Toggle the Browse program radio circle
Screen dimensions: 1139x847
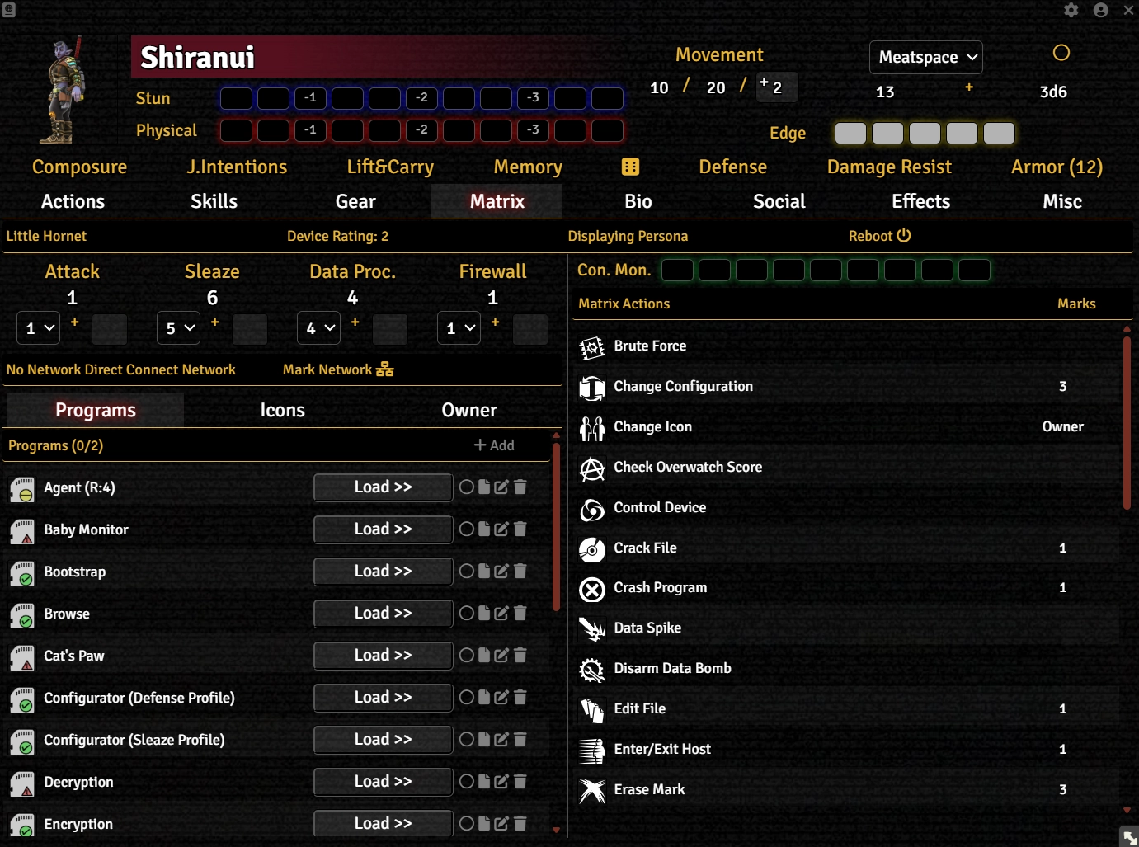coord(467,614)
